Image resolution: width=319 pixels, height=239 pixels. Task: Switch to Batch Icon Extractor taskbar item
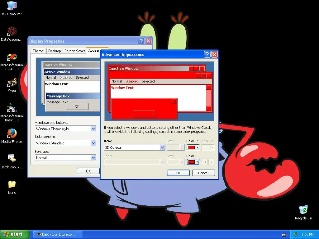click(x=58, y=234)
